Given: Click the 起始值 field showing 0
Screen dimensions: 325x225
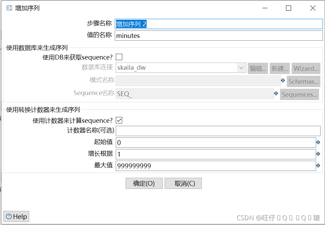Looking at the screenshot, I should tap(216, 143).
